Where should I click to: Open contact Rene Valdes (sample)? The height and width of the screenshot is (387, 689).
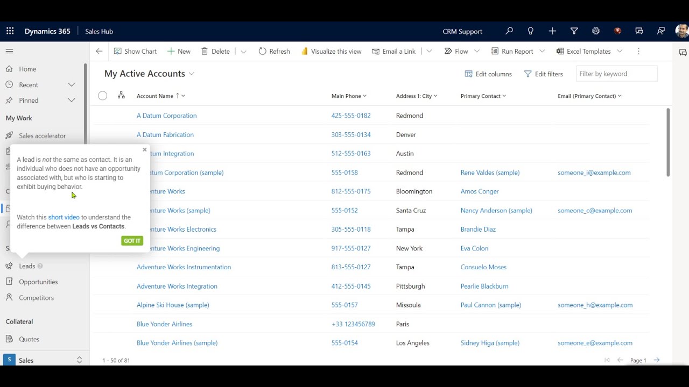(490, 173)
